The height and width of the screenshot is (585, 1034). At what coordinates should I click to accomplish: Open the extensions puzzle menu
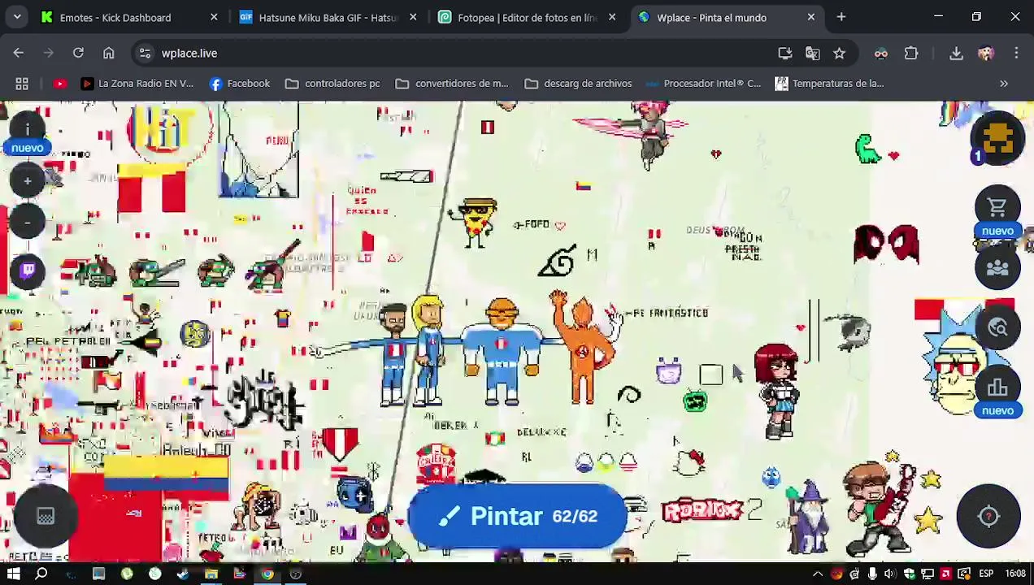click(x=911, y=53)
